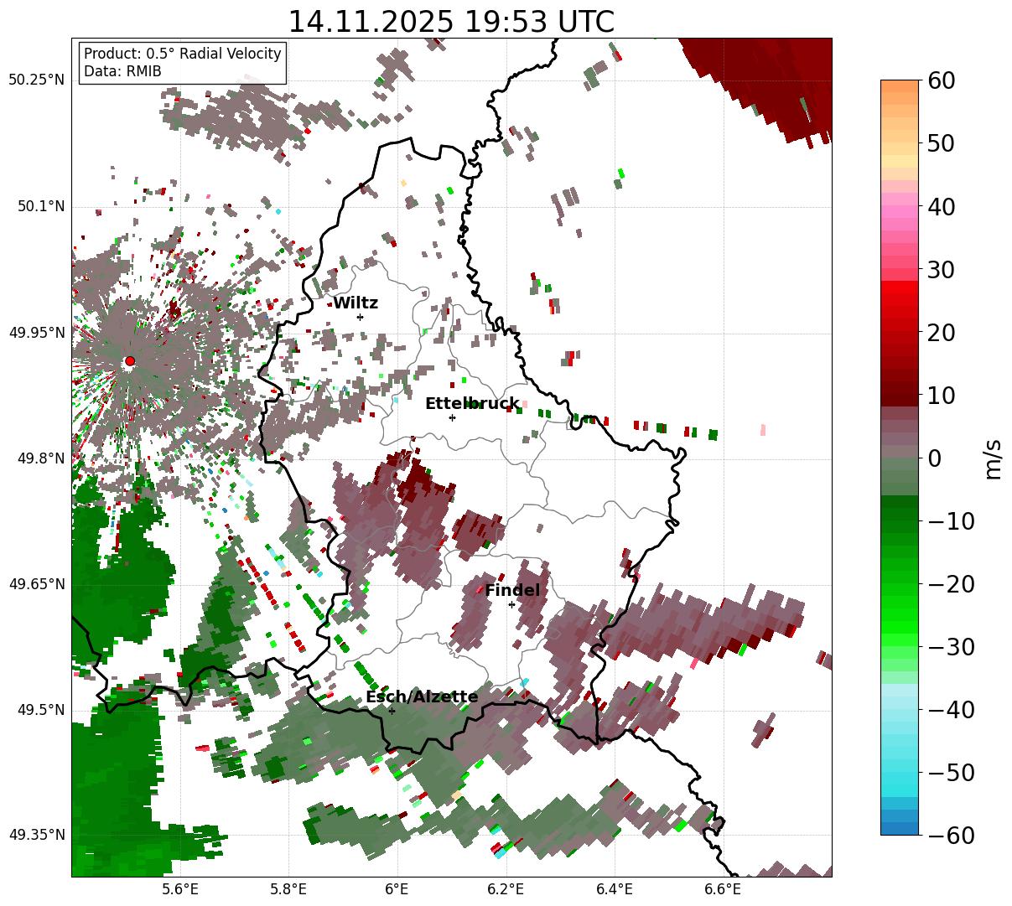Image resolution: width=1012 pixels, height=906 pixels.
Task: Pick the bright green colorbar segment near −25
Action: [x=900, y=615]
